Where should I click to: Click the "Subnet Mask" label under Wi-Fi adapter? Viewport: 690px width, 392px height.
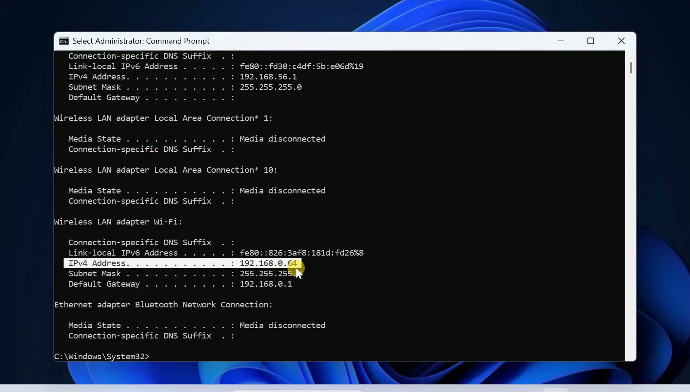[94, 274]
